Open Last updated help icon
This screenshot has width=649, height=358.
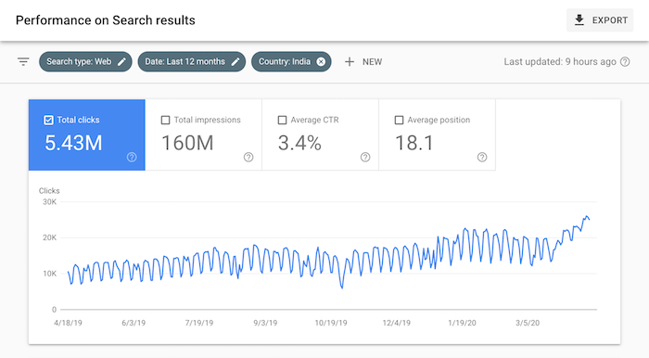(625, 61)
